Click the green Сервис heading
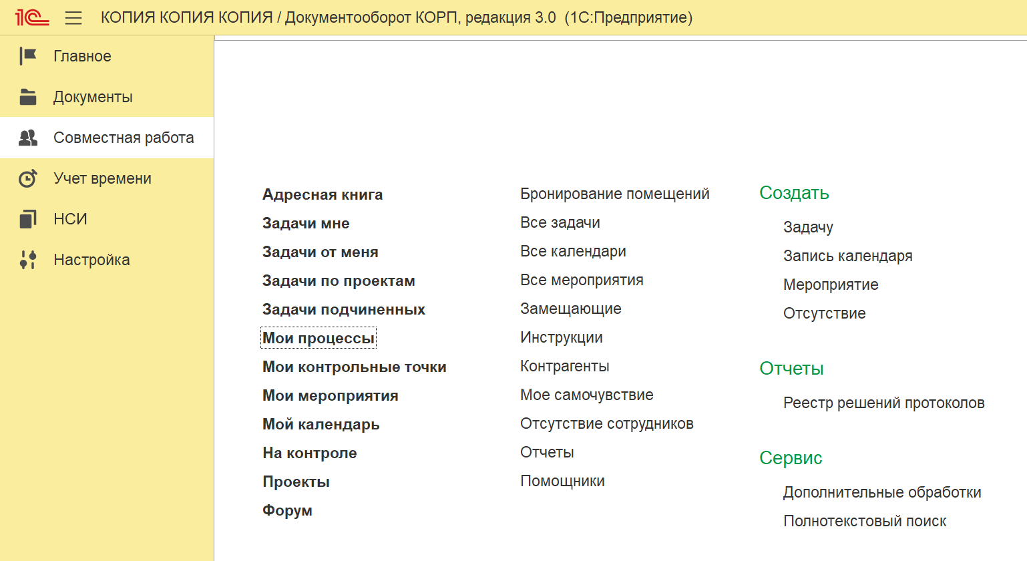Screen dimensions: 1027x561 click(x=791, y=458)
